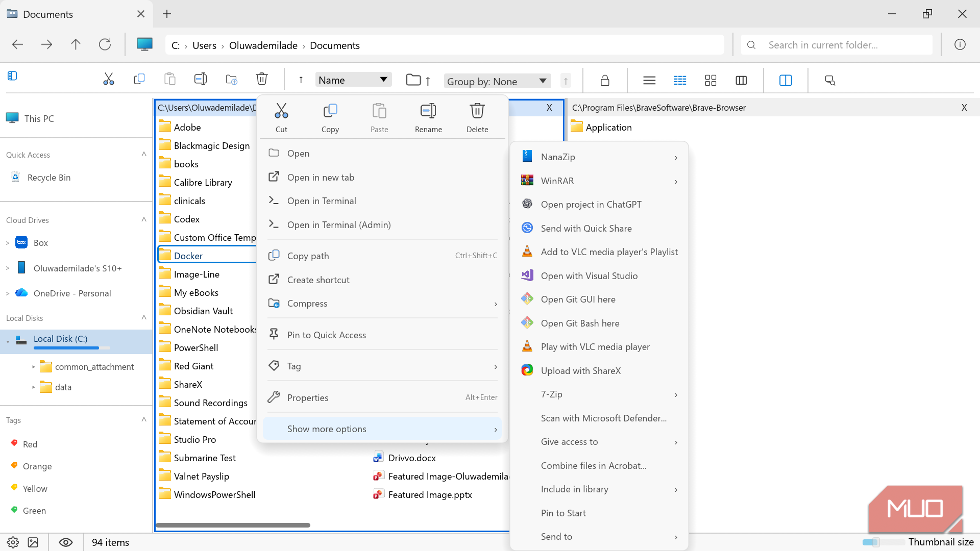Click refresh icon in navigation bar
This screenshot has height=551, width=980.
pos(105,45)
